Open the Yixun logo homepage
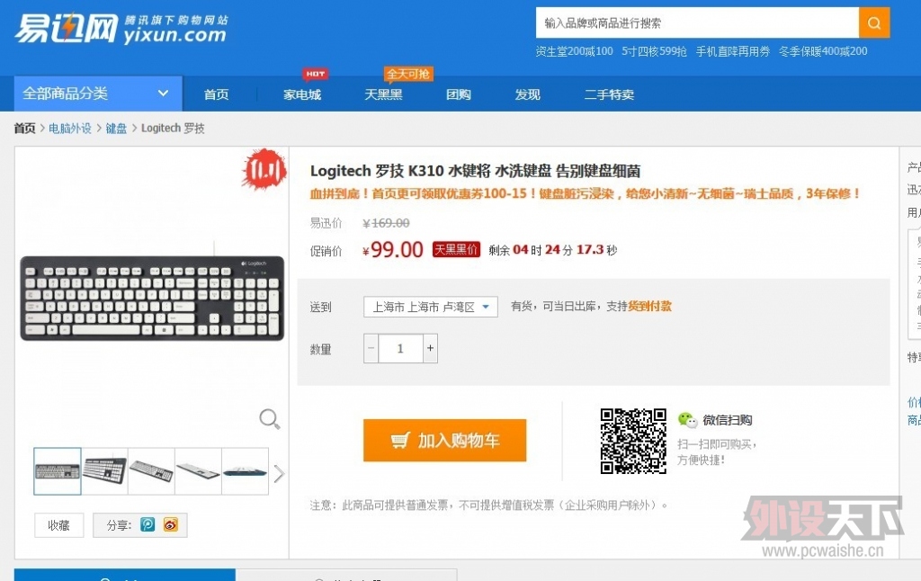The height and width of the screenshot is (581, 921). click(x=121, y=30)
